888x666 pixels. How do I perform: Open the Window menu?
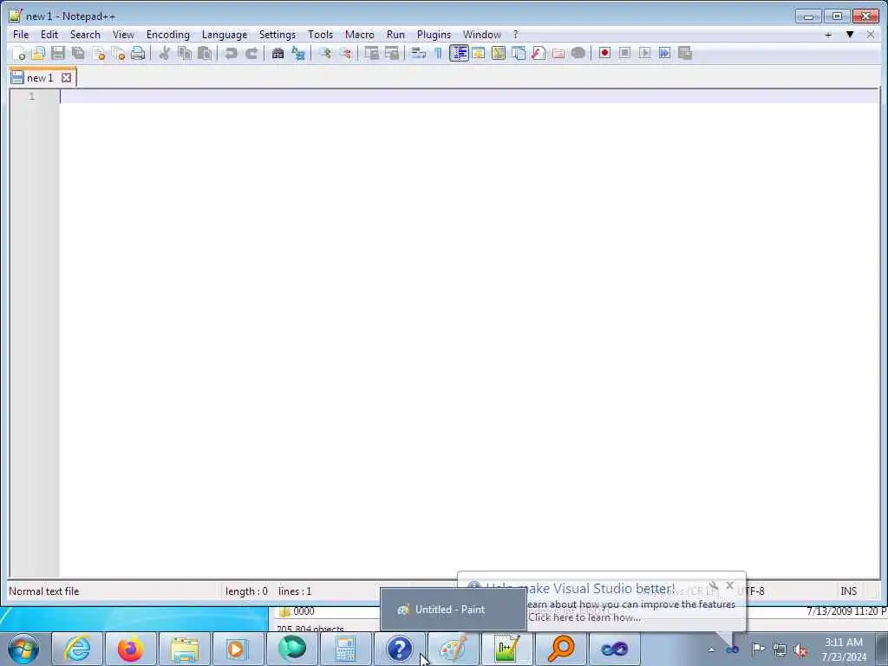(x=482, y=35)
